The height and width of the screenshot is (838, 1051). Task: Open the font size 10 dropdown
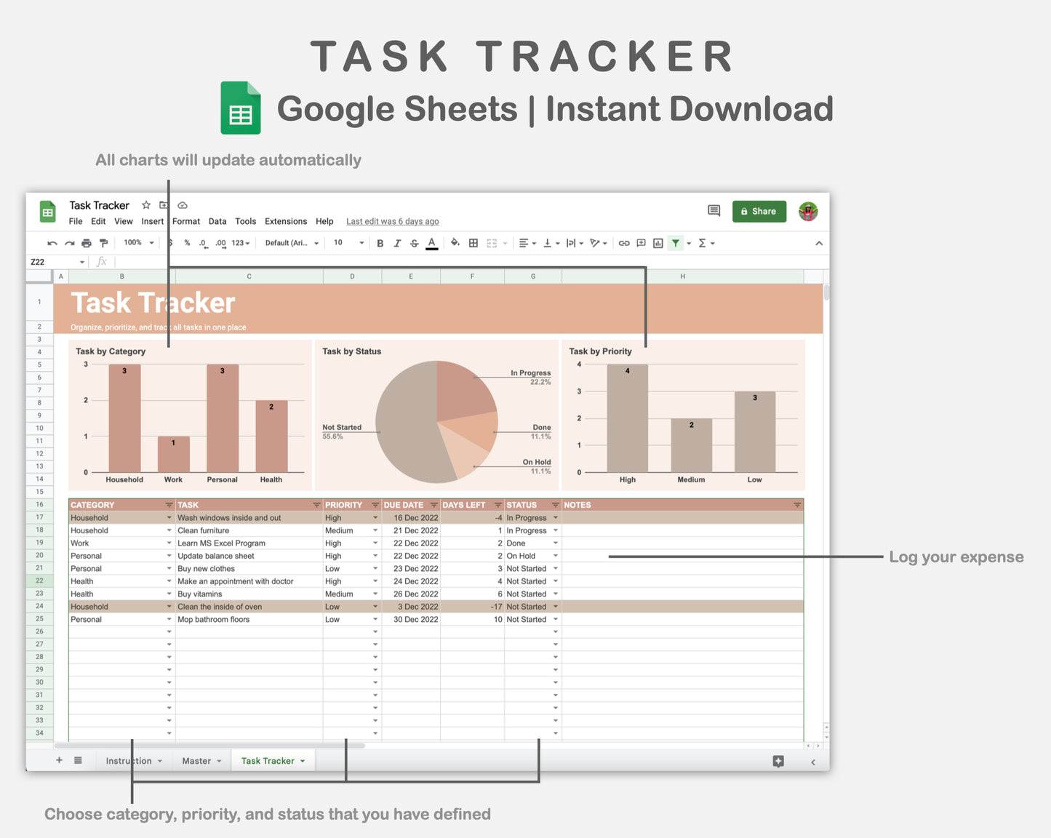[x=348, y=243]
